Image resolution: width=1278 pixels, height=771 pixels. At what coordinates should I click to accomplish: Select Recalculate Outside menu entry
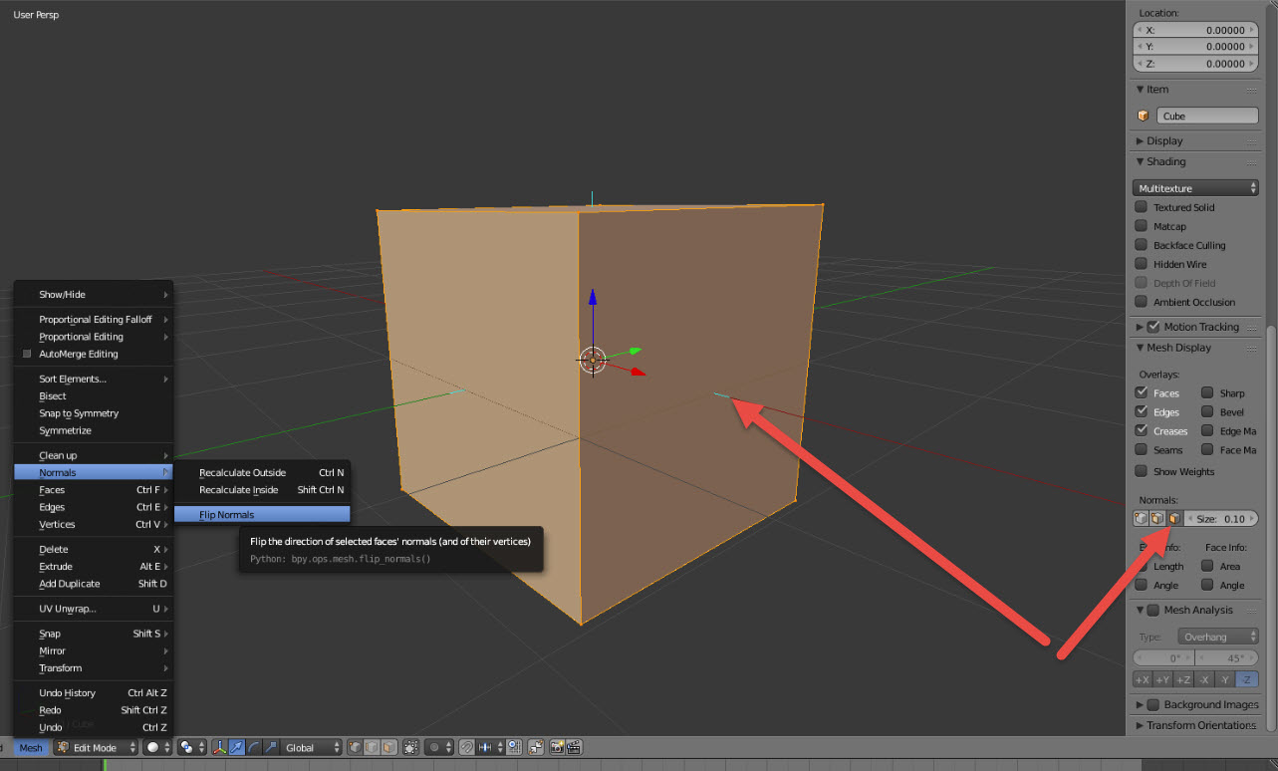242,473
